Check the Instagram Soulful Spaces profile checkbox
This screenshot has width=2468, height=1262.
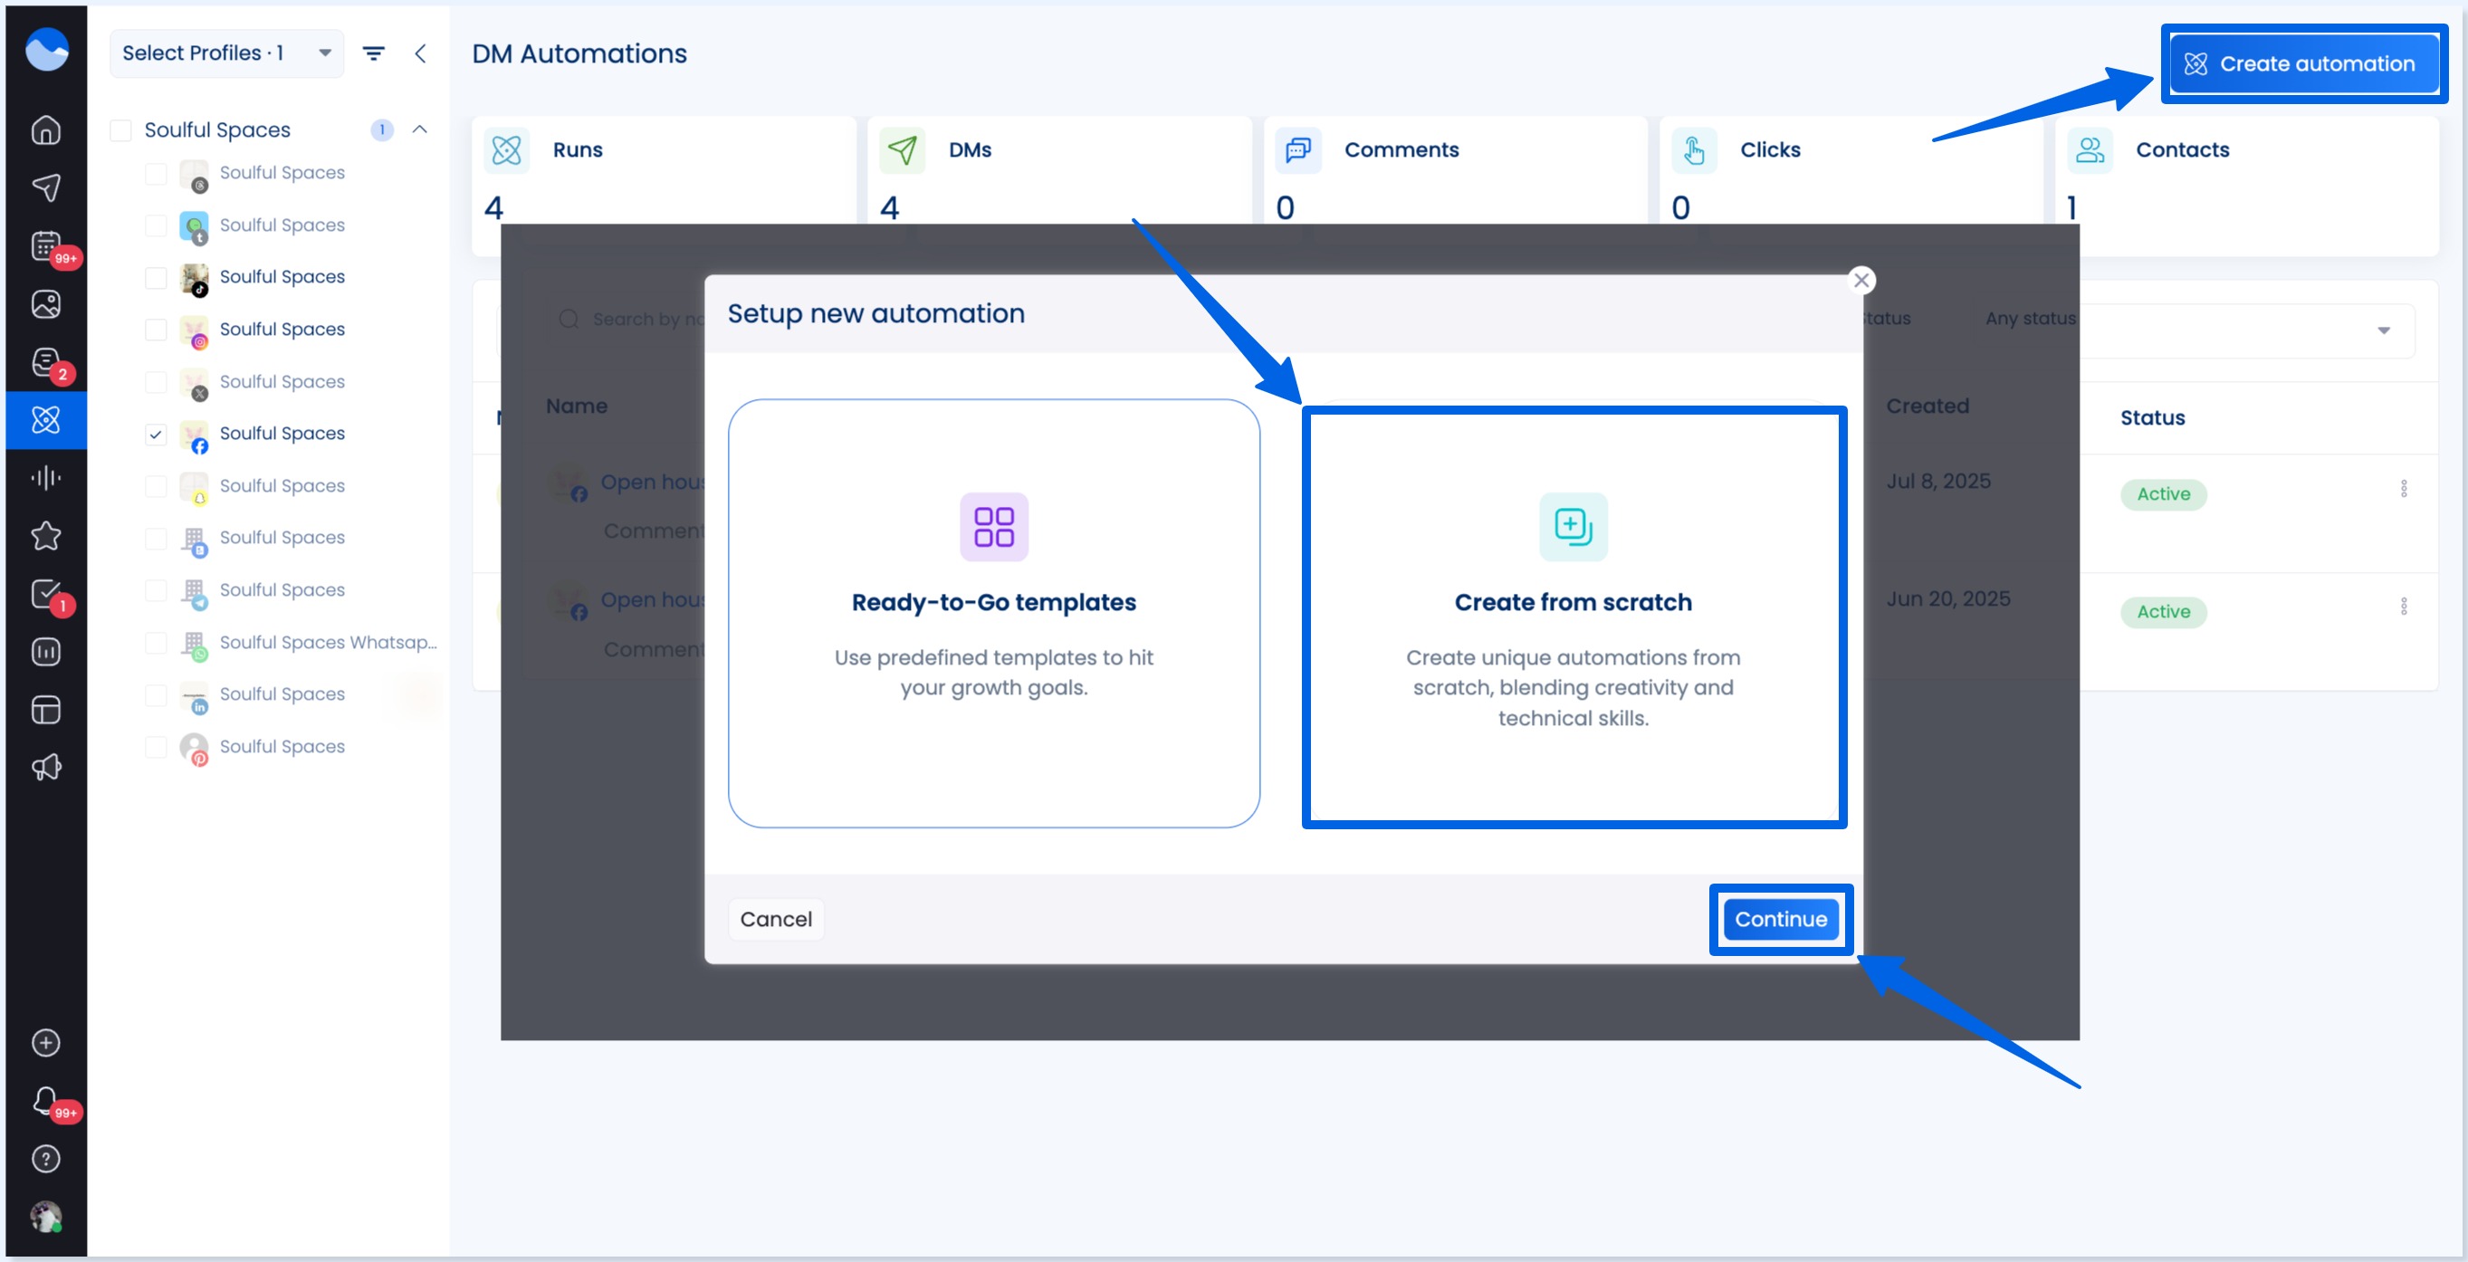[x=155, y=330]
